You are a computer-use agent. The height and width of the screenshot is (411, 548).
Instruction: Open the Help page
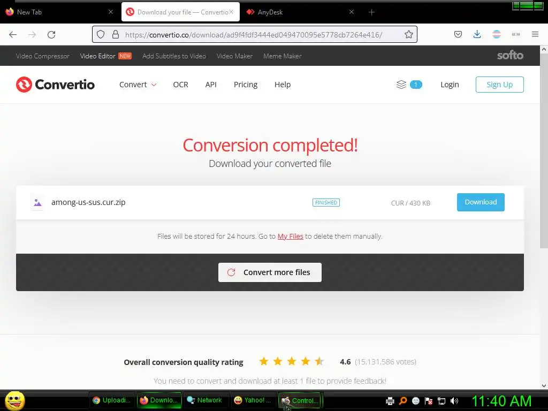pos(283,85)
